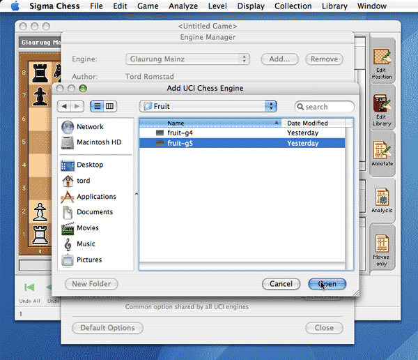Open the Sigma Chess application menu
The width and height of the screenshot is (418, 360).
[54, 6]
